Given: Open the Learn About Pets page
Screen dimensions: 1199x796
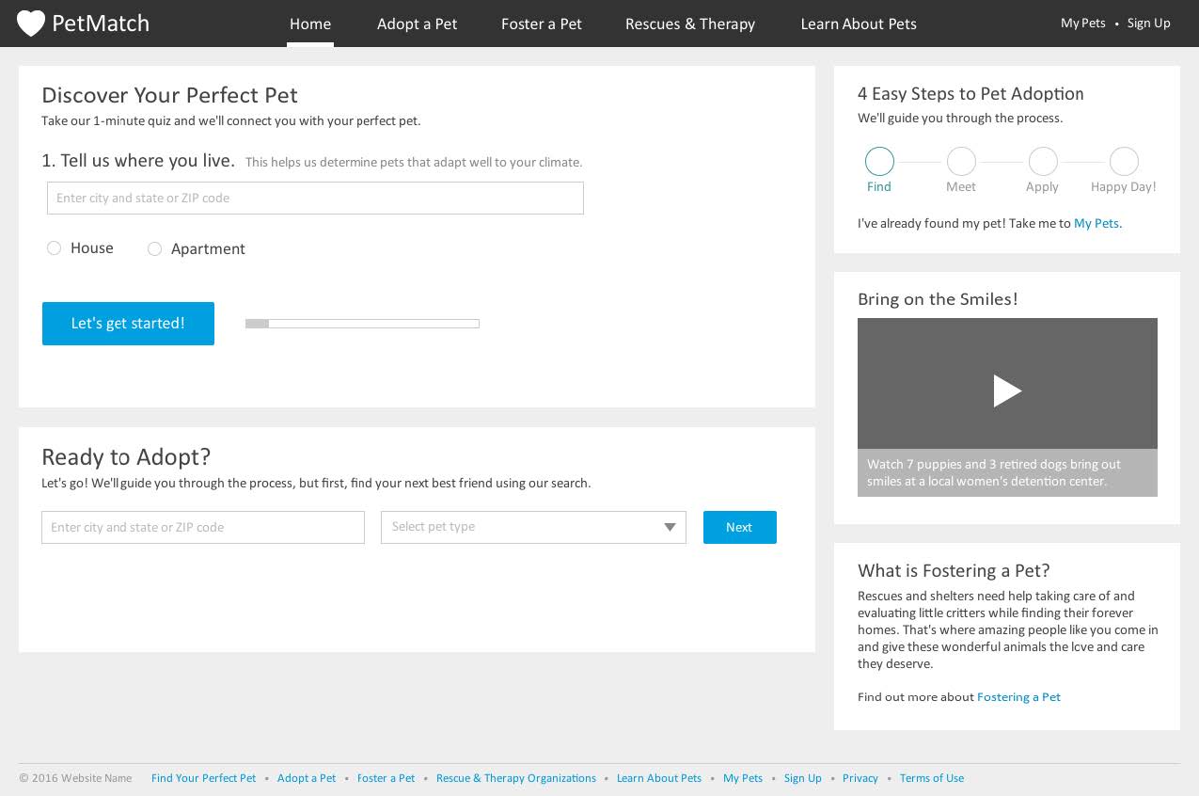Looking at the screenshot, I should [858, 24].
